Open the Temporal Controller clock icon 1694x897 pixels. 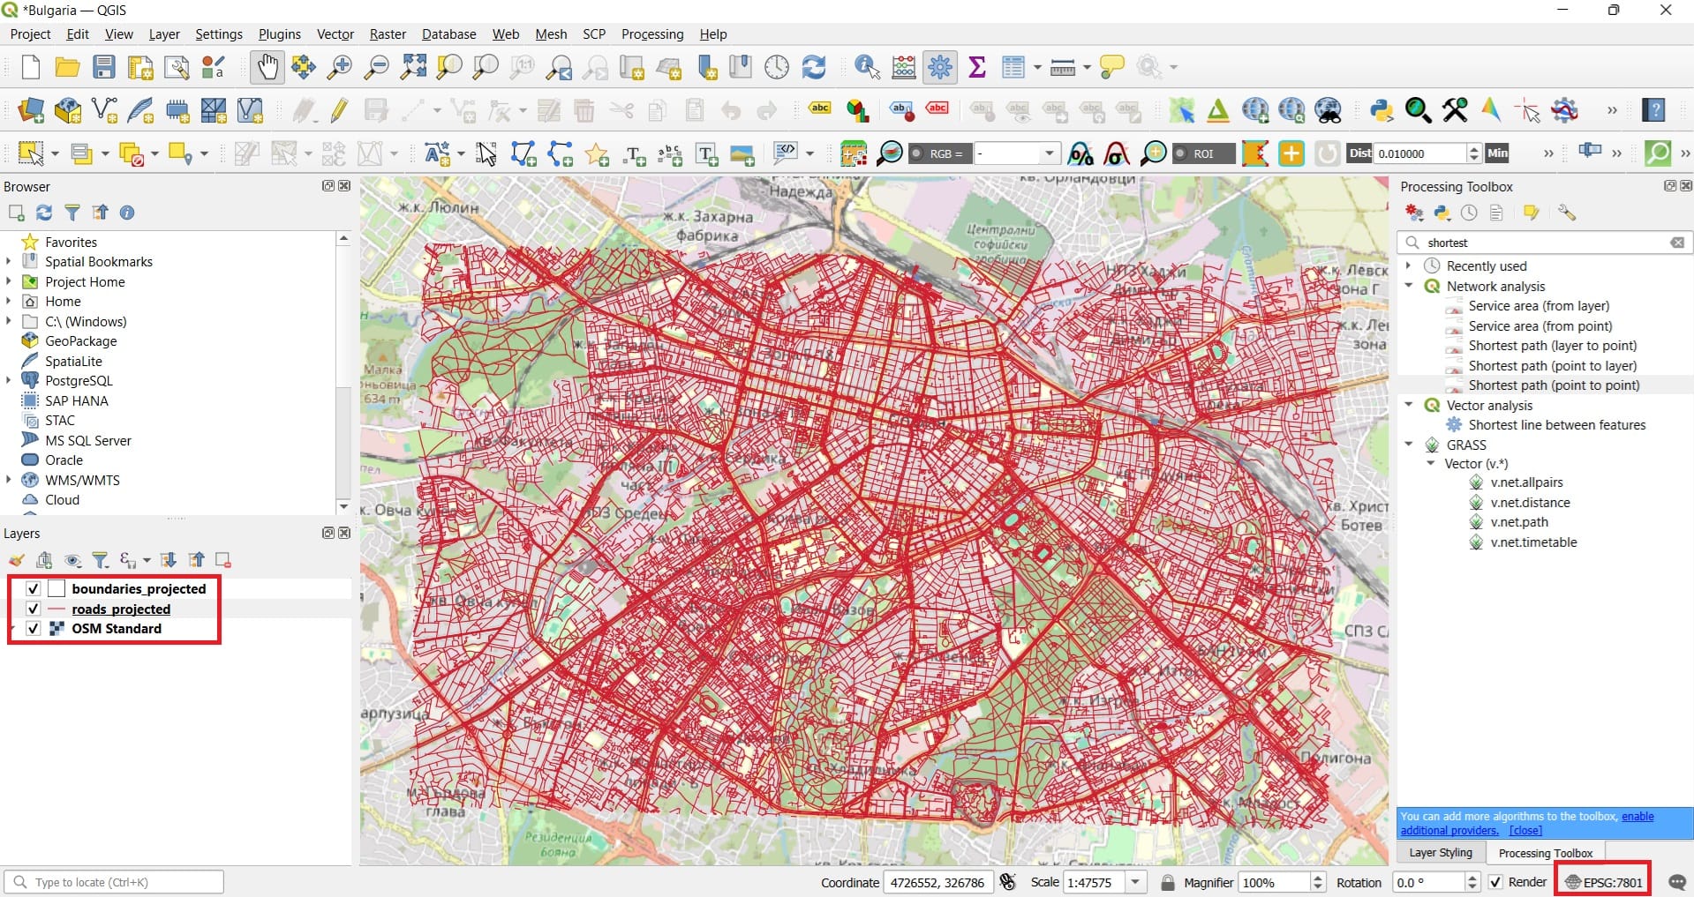[x=777, y=67]
